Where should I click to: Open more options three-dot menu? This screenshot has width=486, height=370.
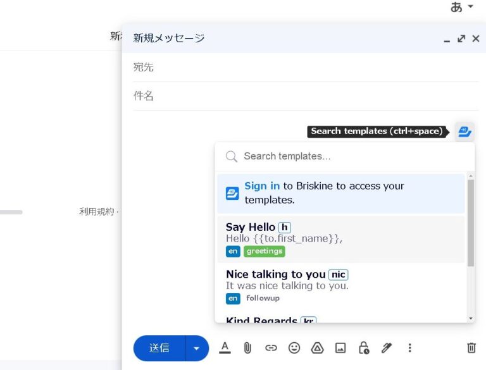point(409,348)
